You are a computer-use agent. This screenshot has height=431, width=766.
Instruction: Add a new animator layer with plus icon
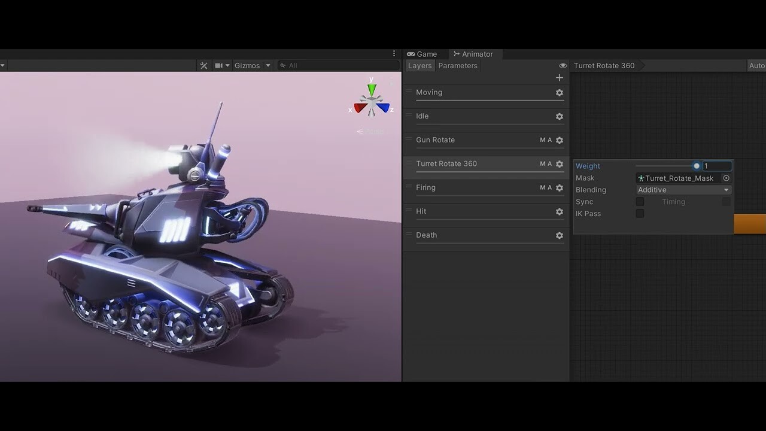coord(559,77)
